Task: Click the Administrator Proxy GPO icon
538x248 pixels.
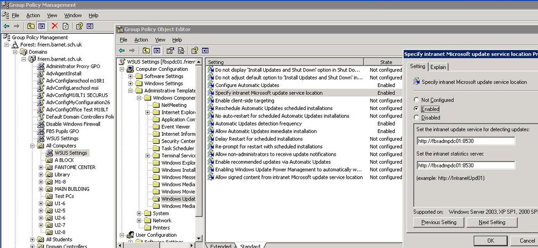Action: 41,67
